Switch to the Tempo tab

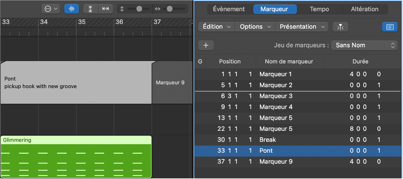[x=319, y=9]
